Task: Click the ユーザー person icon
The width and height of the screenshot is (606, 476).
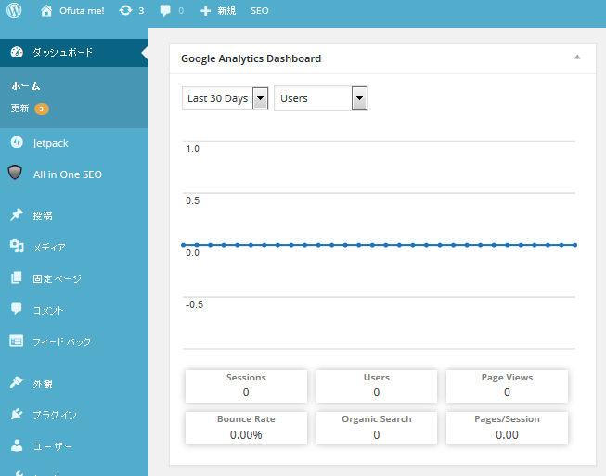Action: tap(17, 445)
